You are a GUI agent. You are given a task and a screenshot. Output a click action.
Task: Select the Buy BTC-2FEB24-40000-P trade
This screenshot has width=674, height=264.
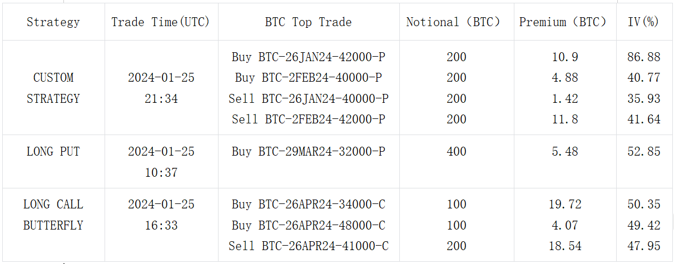308,78
